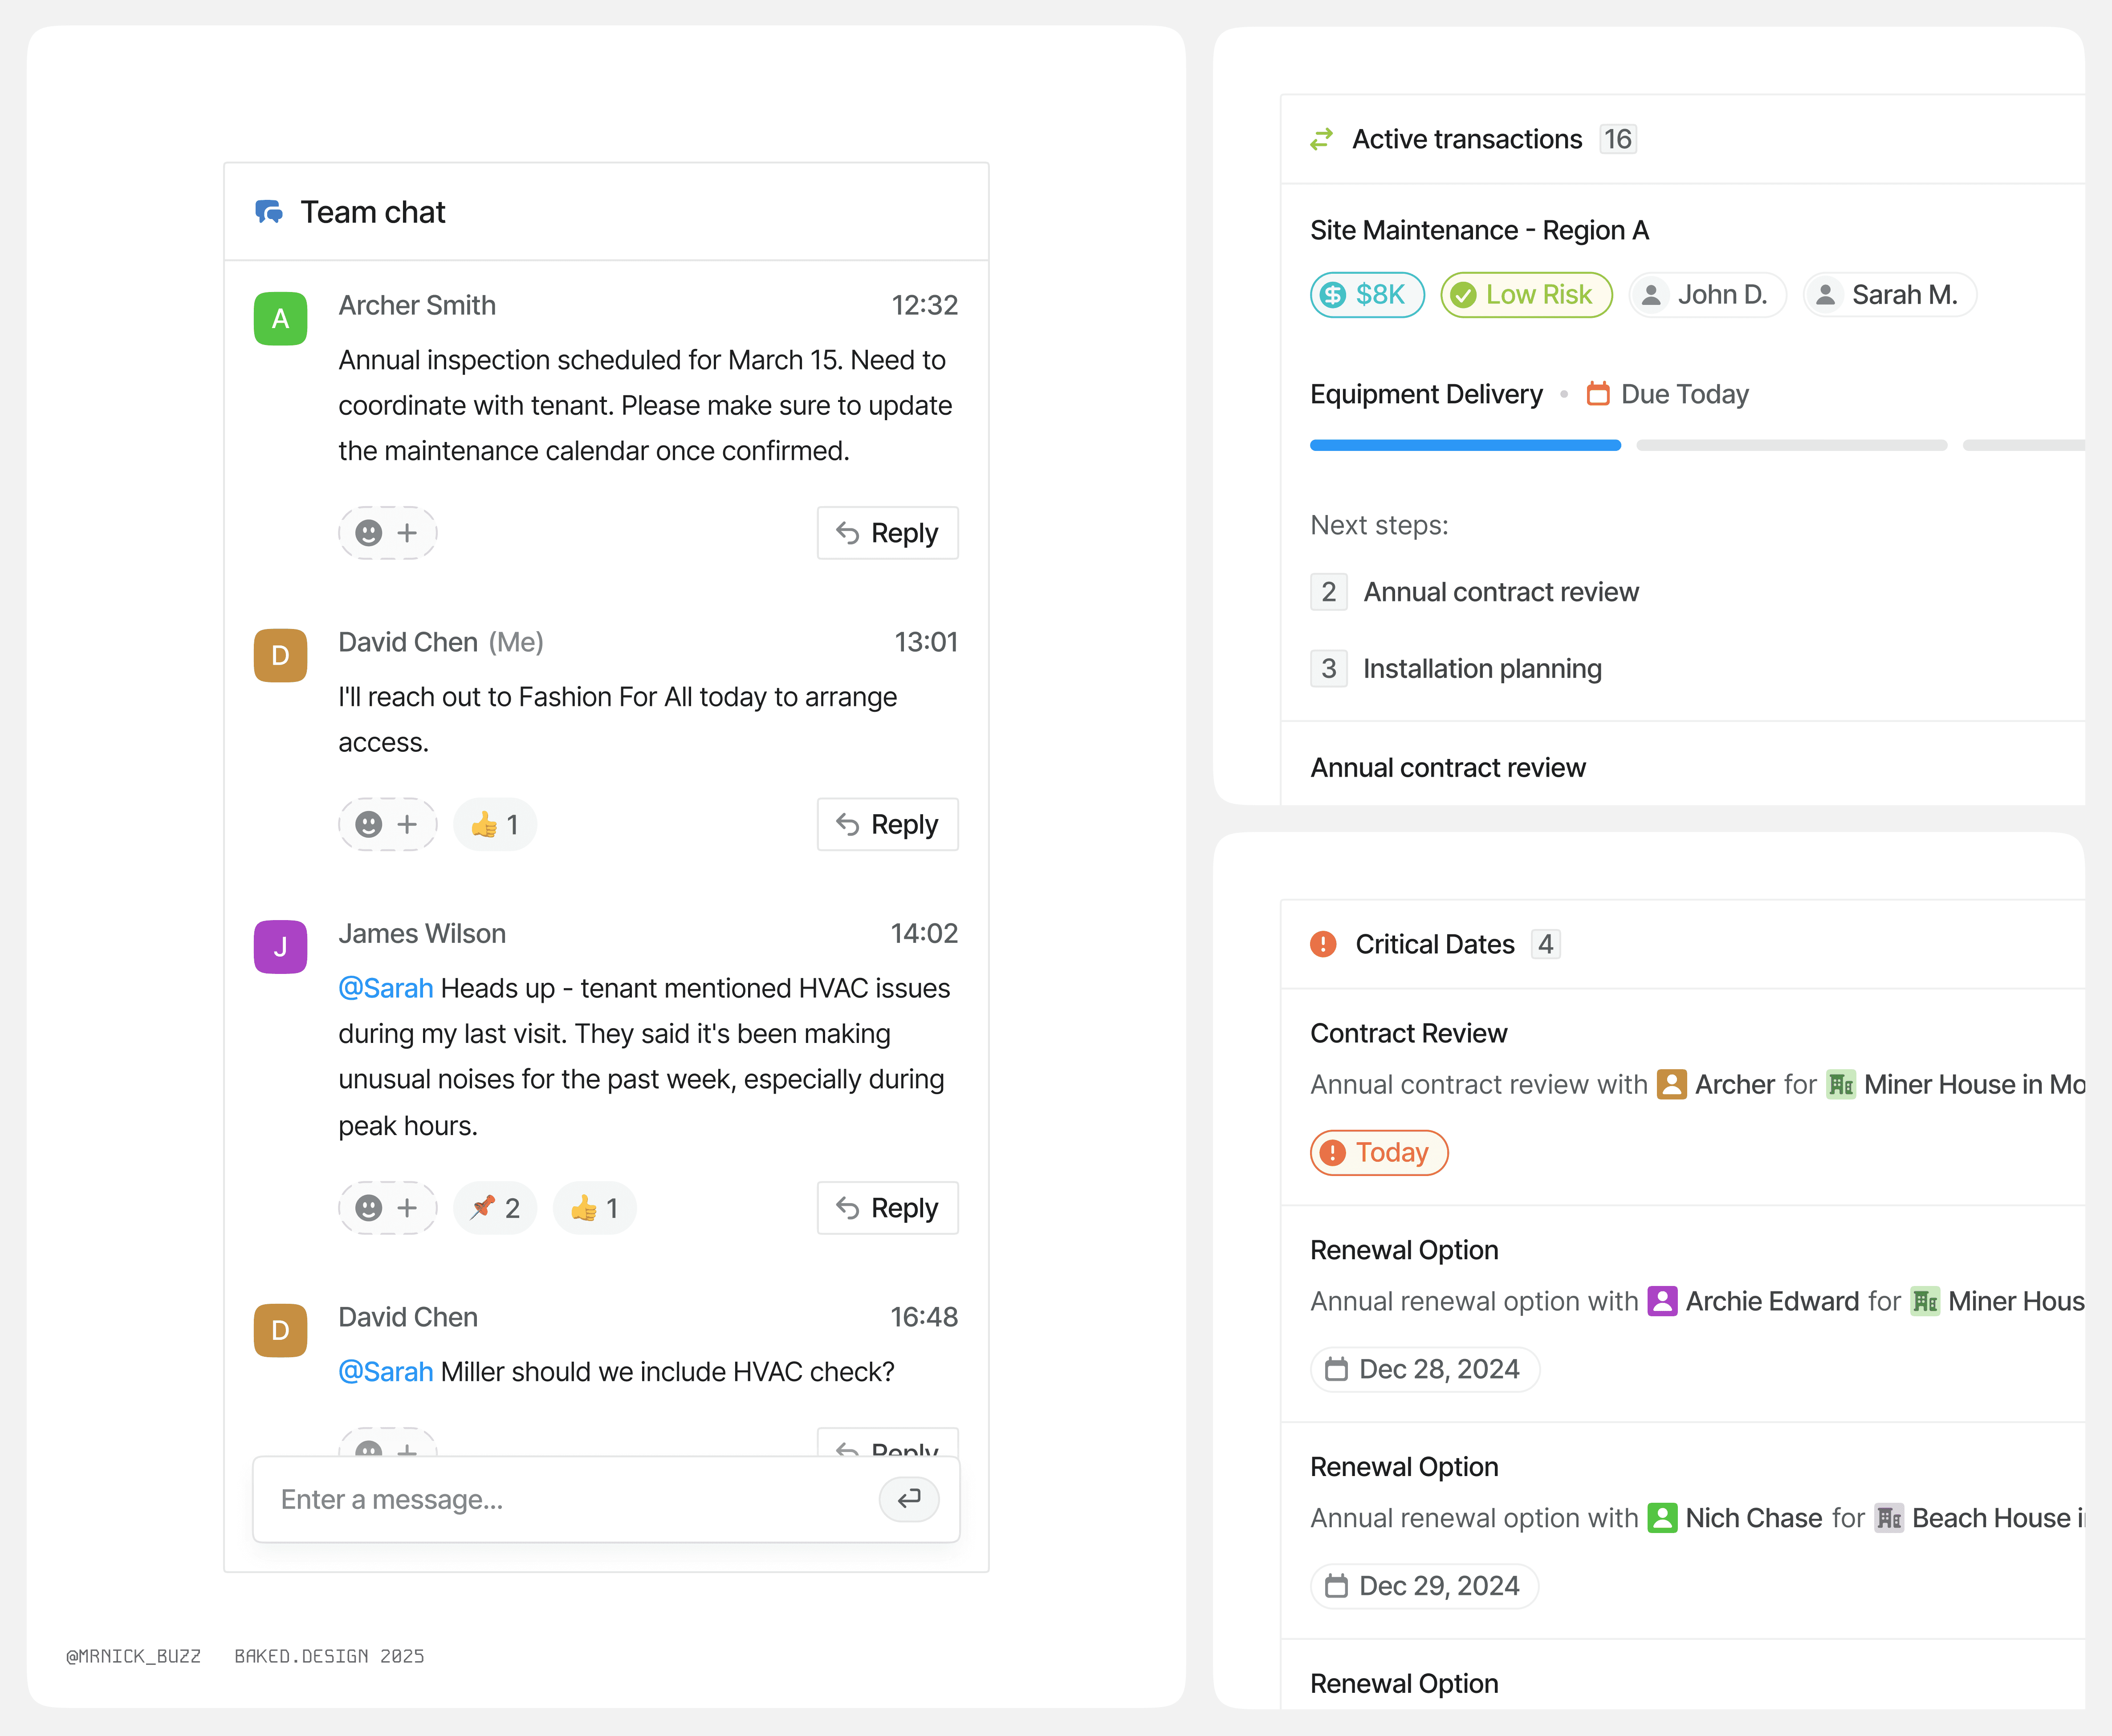The image size is (2112, 1736).
Task: Click the Active transactions swap arrows icon
Action: point(1322,139)
